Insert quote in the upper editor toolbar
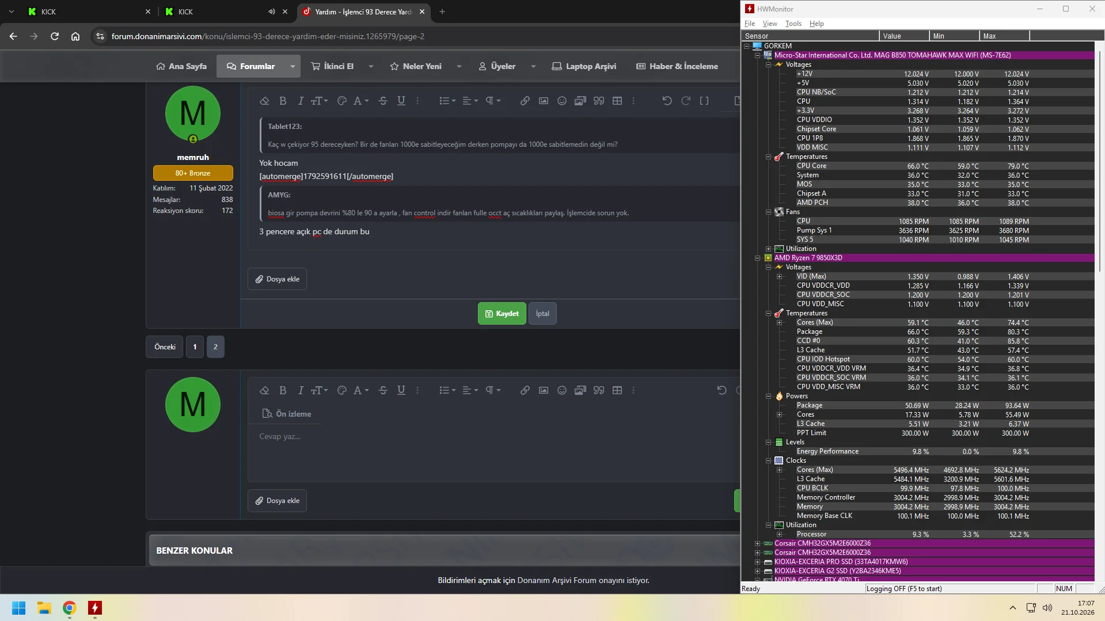The width and height of the screenshot is (1105, 621). (599, 101)
